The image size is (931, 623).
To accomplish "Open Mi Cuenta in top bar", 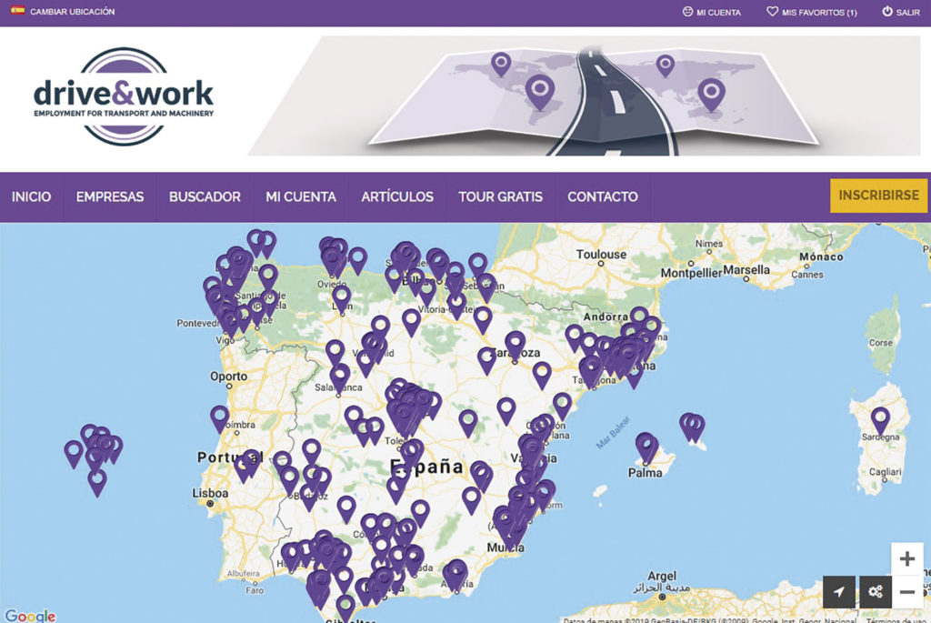I will coord(718,12).
